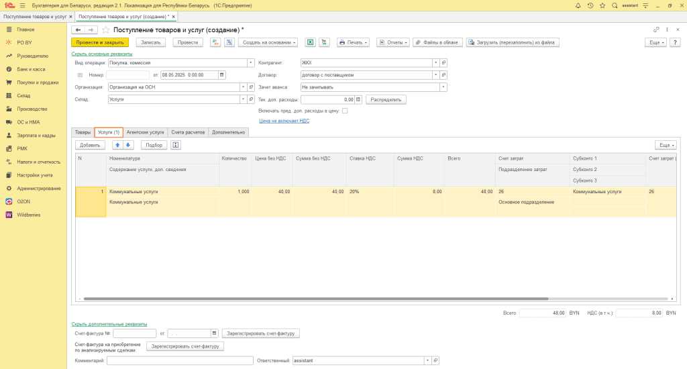Click Загрузить (перезаполнить) из файла button
This screenshot has width=687, height=369.
point(512,42)
